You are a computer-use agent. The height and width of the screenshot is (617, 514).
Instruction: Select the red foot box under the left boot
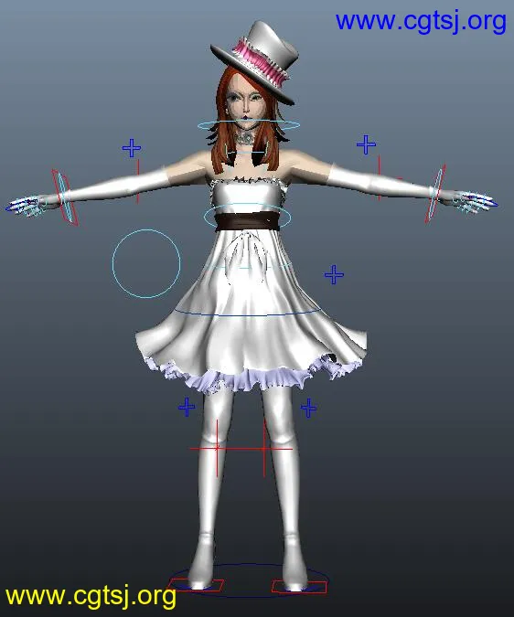point(196,585)
